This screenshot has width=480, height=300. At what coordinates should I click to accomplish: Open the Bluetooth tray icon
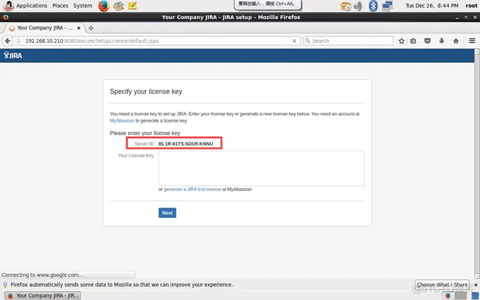pyautogui.click(x=373, y=6)
